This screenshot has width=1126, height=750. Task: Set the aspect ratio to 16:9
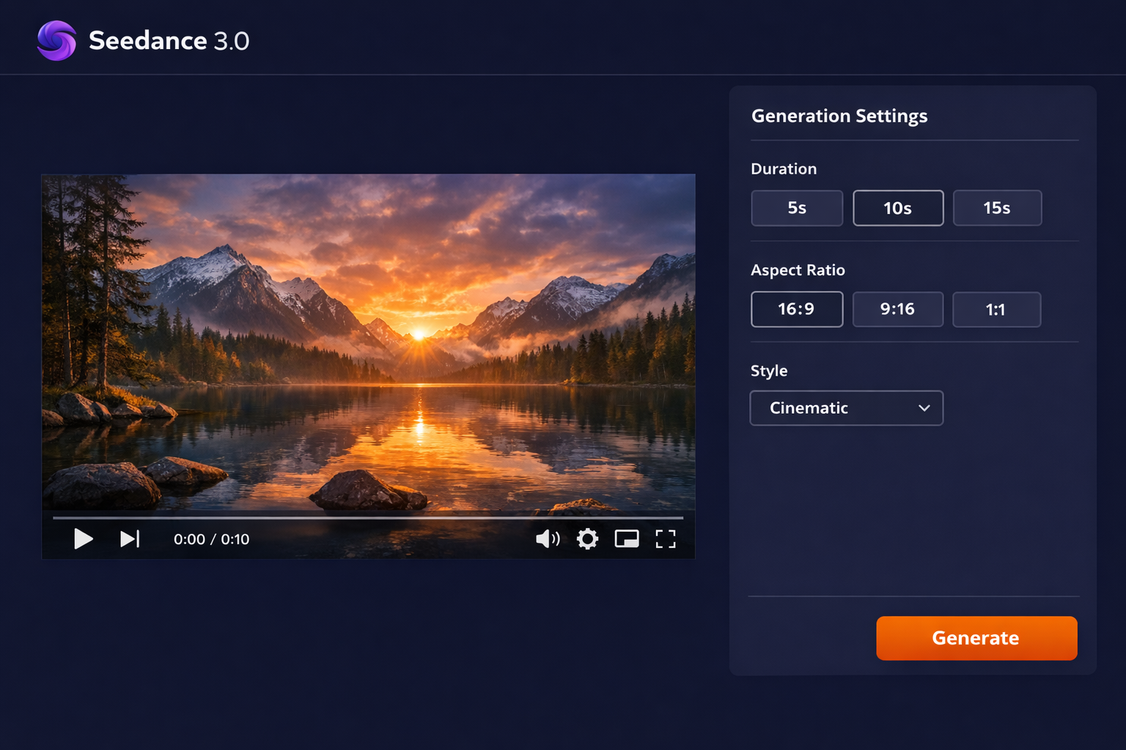[797, 309]
